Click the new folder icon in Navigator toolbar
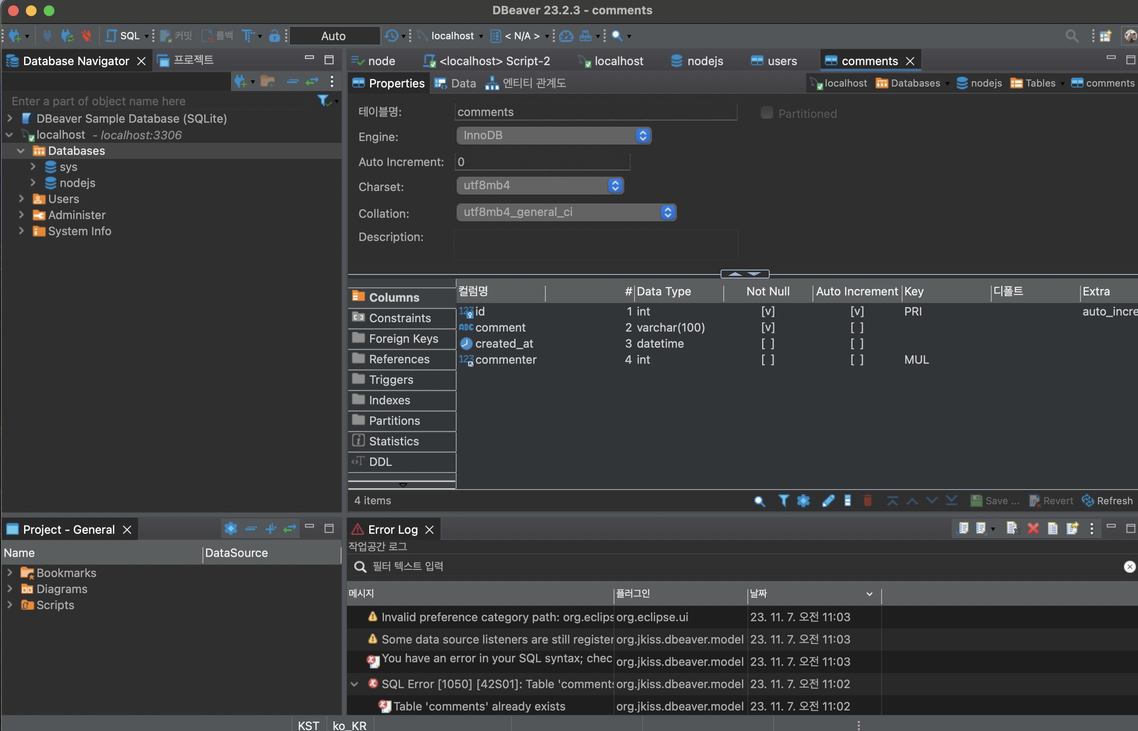1138x731 pixels. point(268,82)
